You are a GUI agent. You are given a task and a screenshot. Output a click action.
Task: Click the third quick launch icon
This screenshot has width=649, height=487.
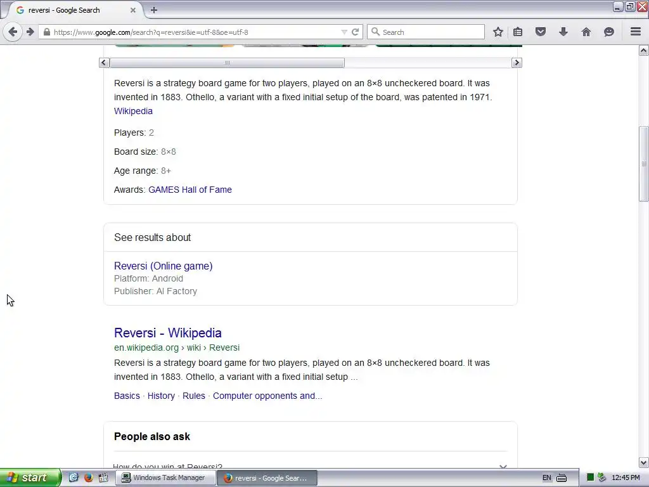[103, 477]
